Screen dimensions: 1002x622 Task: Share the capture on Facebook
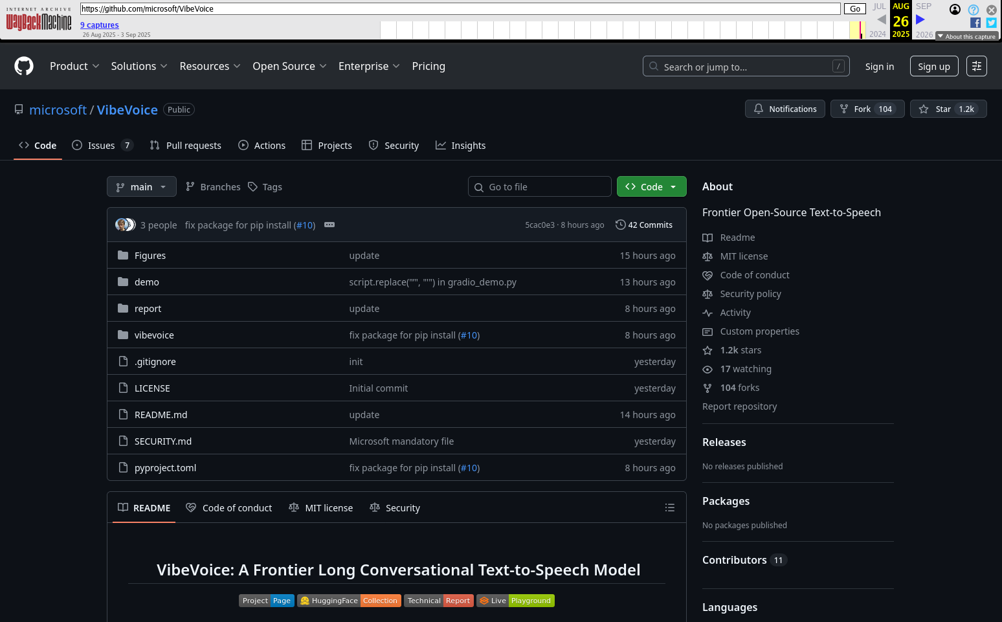click(975, 23)
